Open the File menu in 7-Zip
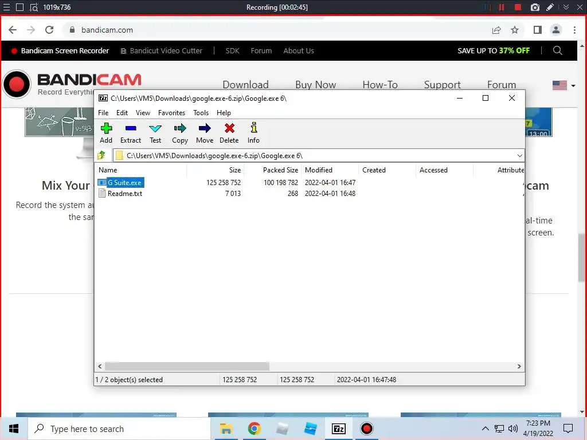The width and height of the screenshot is (587, 440). pyautogui.click(x=103, y=113)
